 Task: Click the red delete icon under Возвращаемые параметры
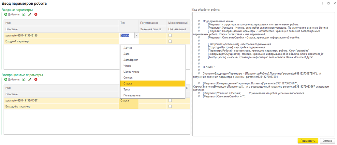(36, 80)
